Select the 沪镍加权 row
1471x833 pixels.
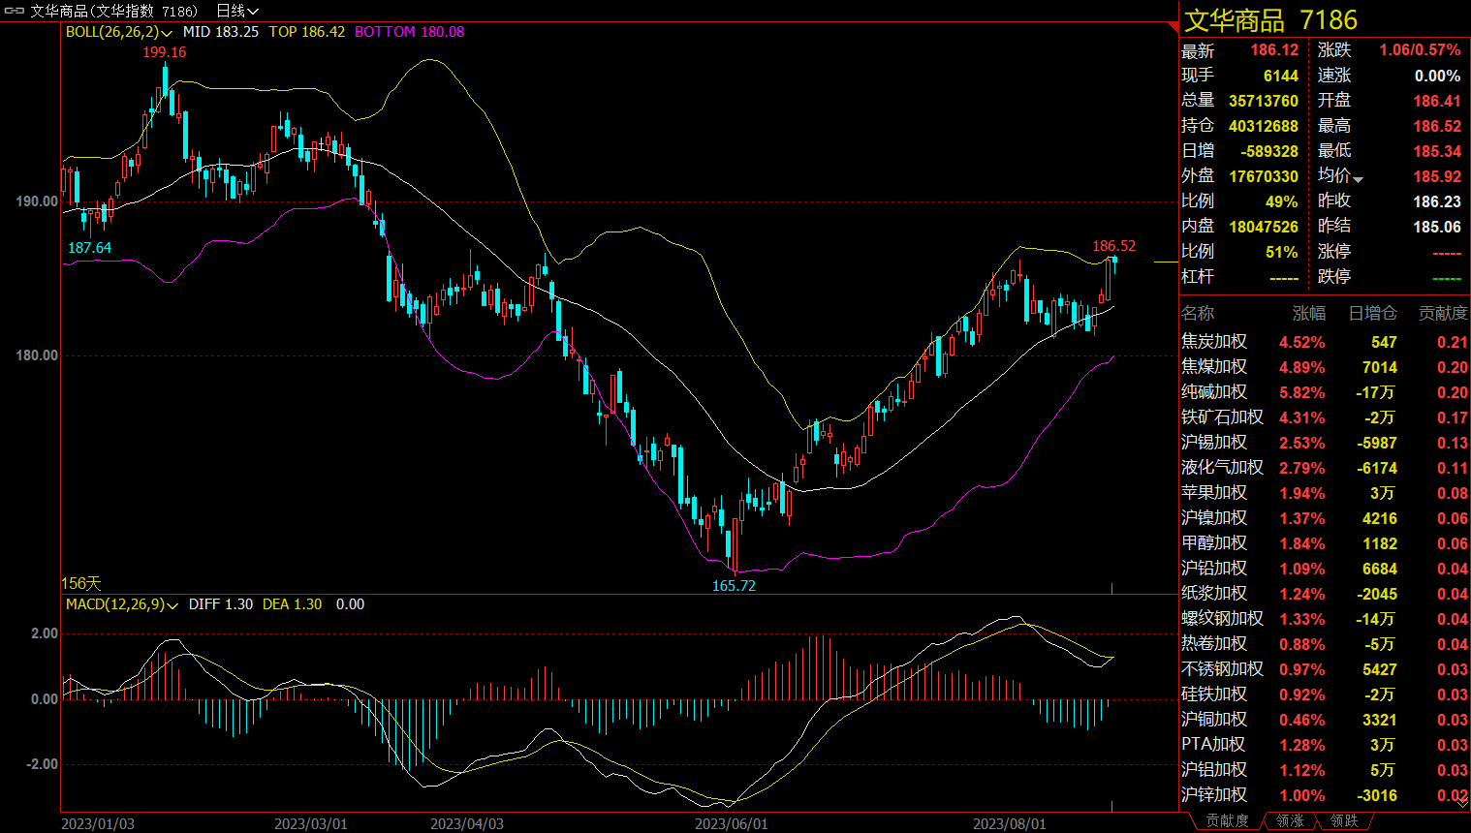(1325, 518)
